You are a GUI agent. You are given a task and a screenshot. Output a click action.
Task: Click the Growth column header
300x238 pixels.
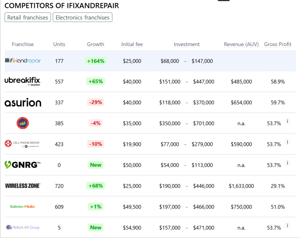click(x=96, y=44)
